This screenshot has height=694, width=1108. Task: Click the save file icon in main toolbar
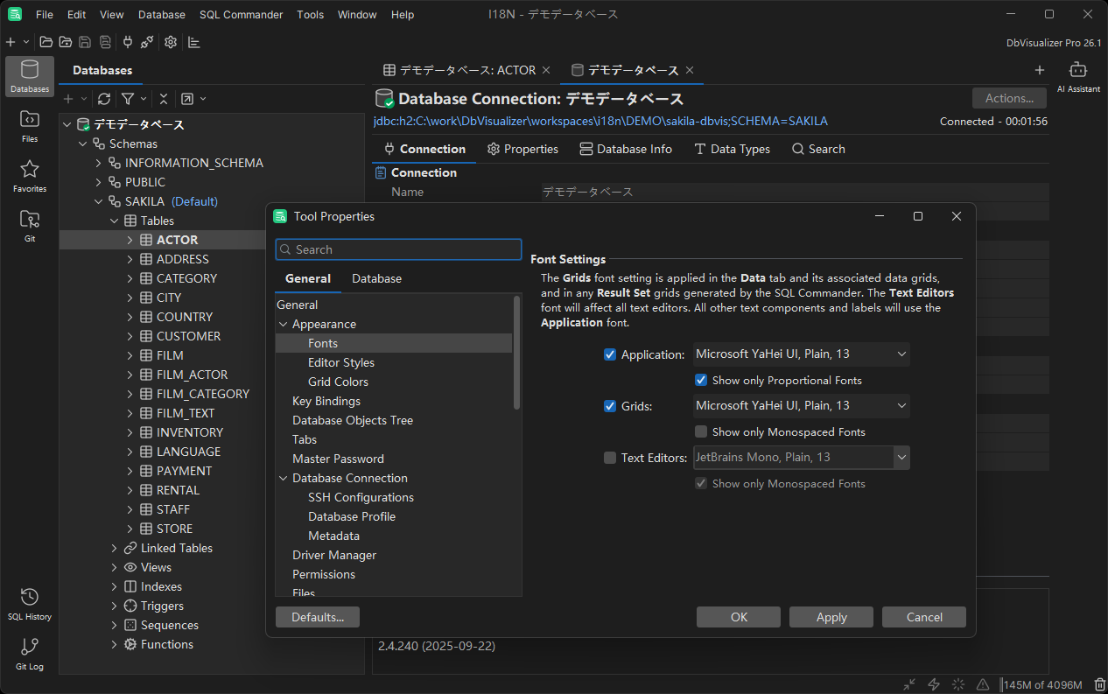click(x=85, y=42)
